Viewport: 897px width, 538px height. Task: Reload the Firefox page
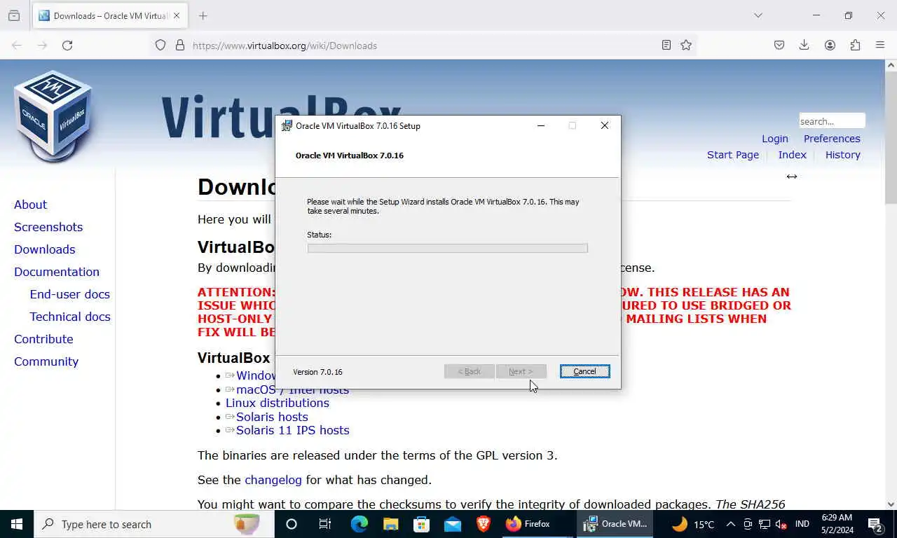(67, 46)
